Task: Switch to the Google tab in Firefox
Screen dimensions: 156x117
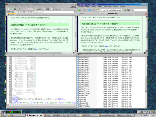Action: click(x=91, y=14)
